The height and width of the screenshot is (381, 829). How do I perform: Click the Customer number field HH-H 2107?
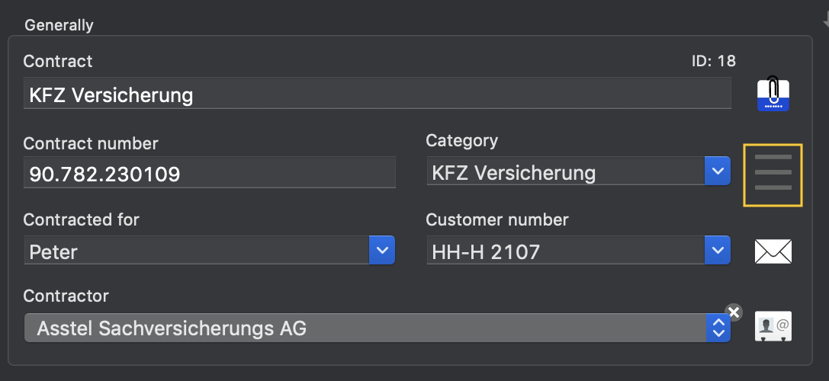tap(566, 250)
